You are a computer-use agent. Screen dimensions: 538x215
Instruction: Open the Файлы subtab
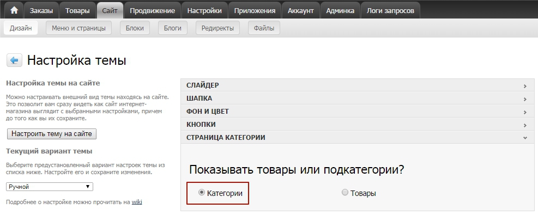click(264, 28)
